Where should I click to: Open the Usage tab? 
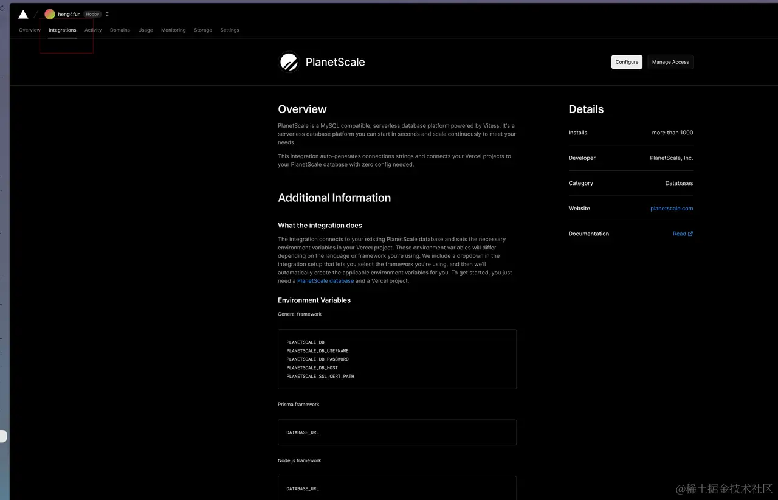145,30
